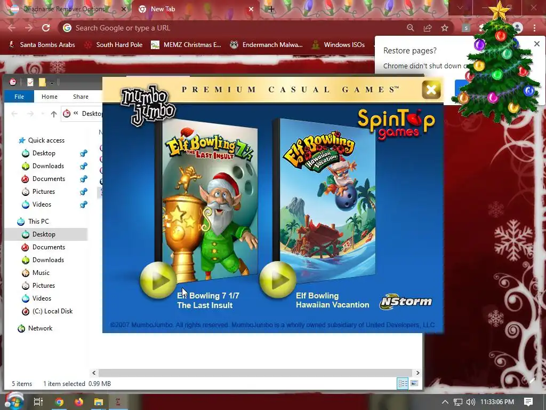This screenshot has width=546, height=410.
Task: Click Chrome forward arrow
Action: coord(29,28)
